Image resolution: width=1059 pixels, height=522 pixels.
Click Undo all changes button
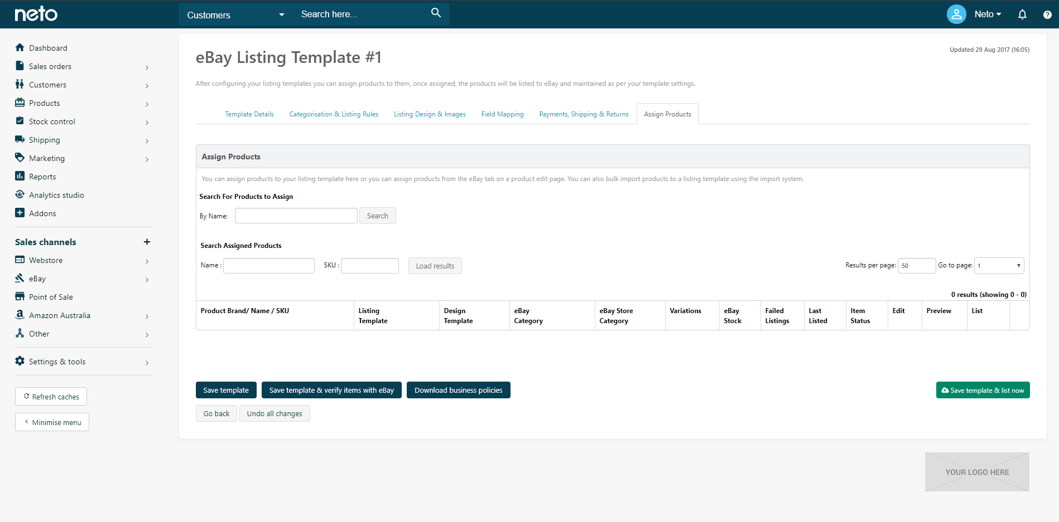(275, 413)
